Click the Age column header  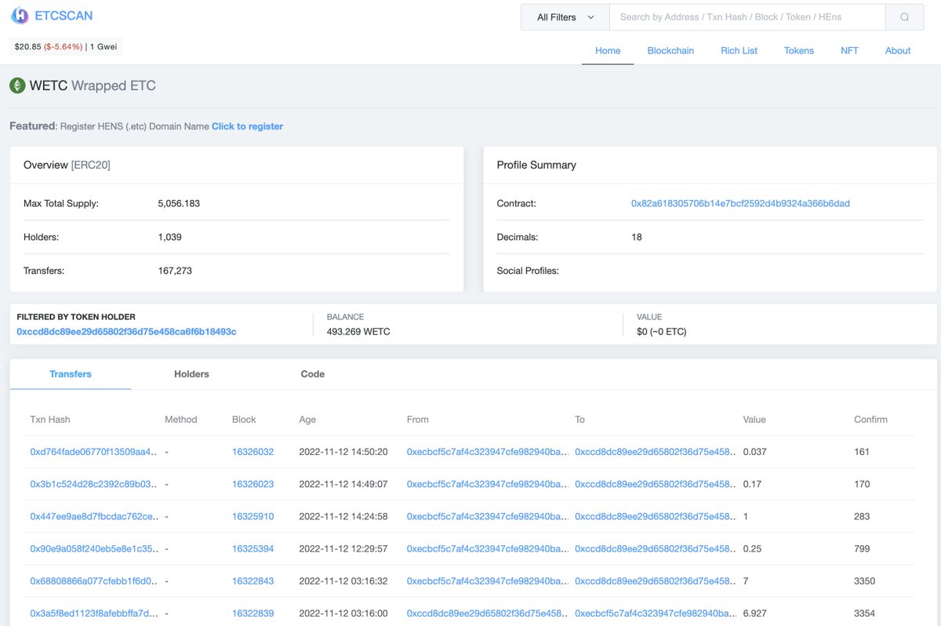pos(307,420)
